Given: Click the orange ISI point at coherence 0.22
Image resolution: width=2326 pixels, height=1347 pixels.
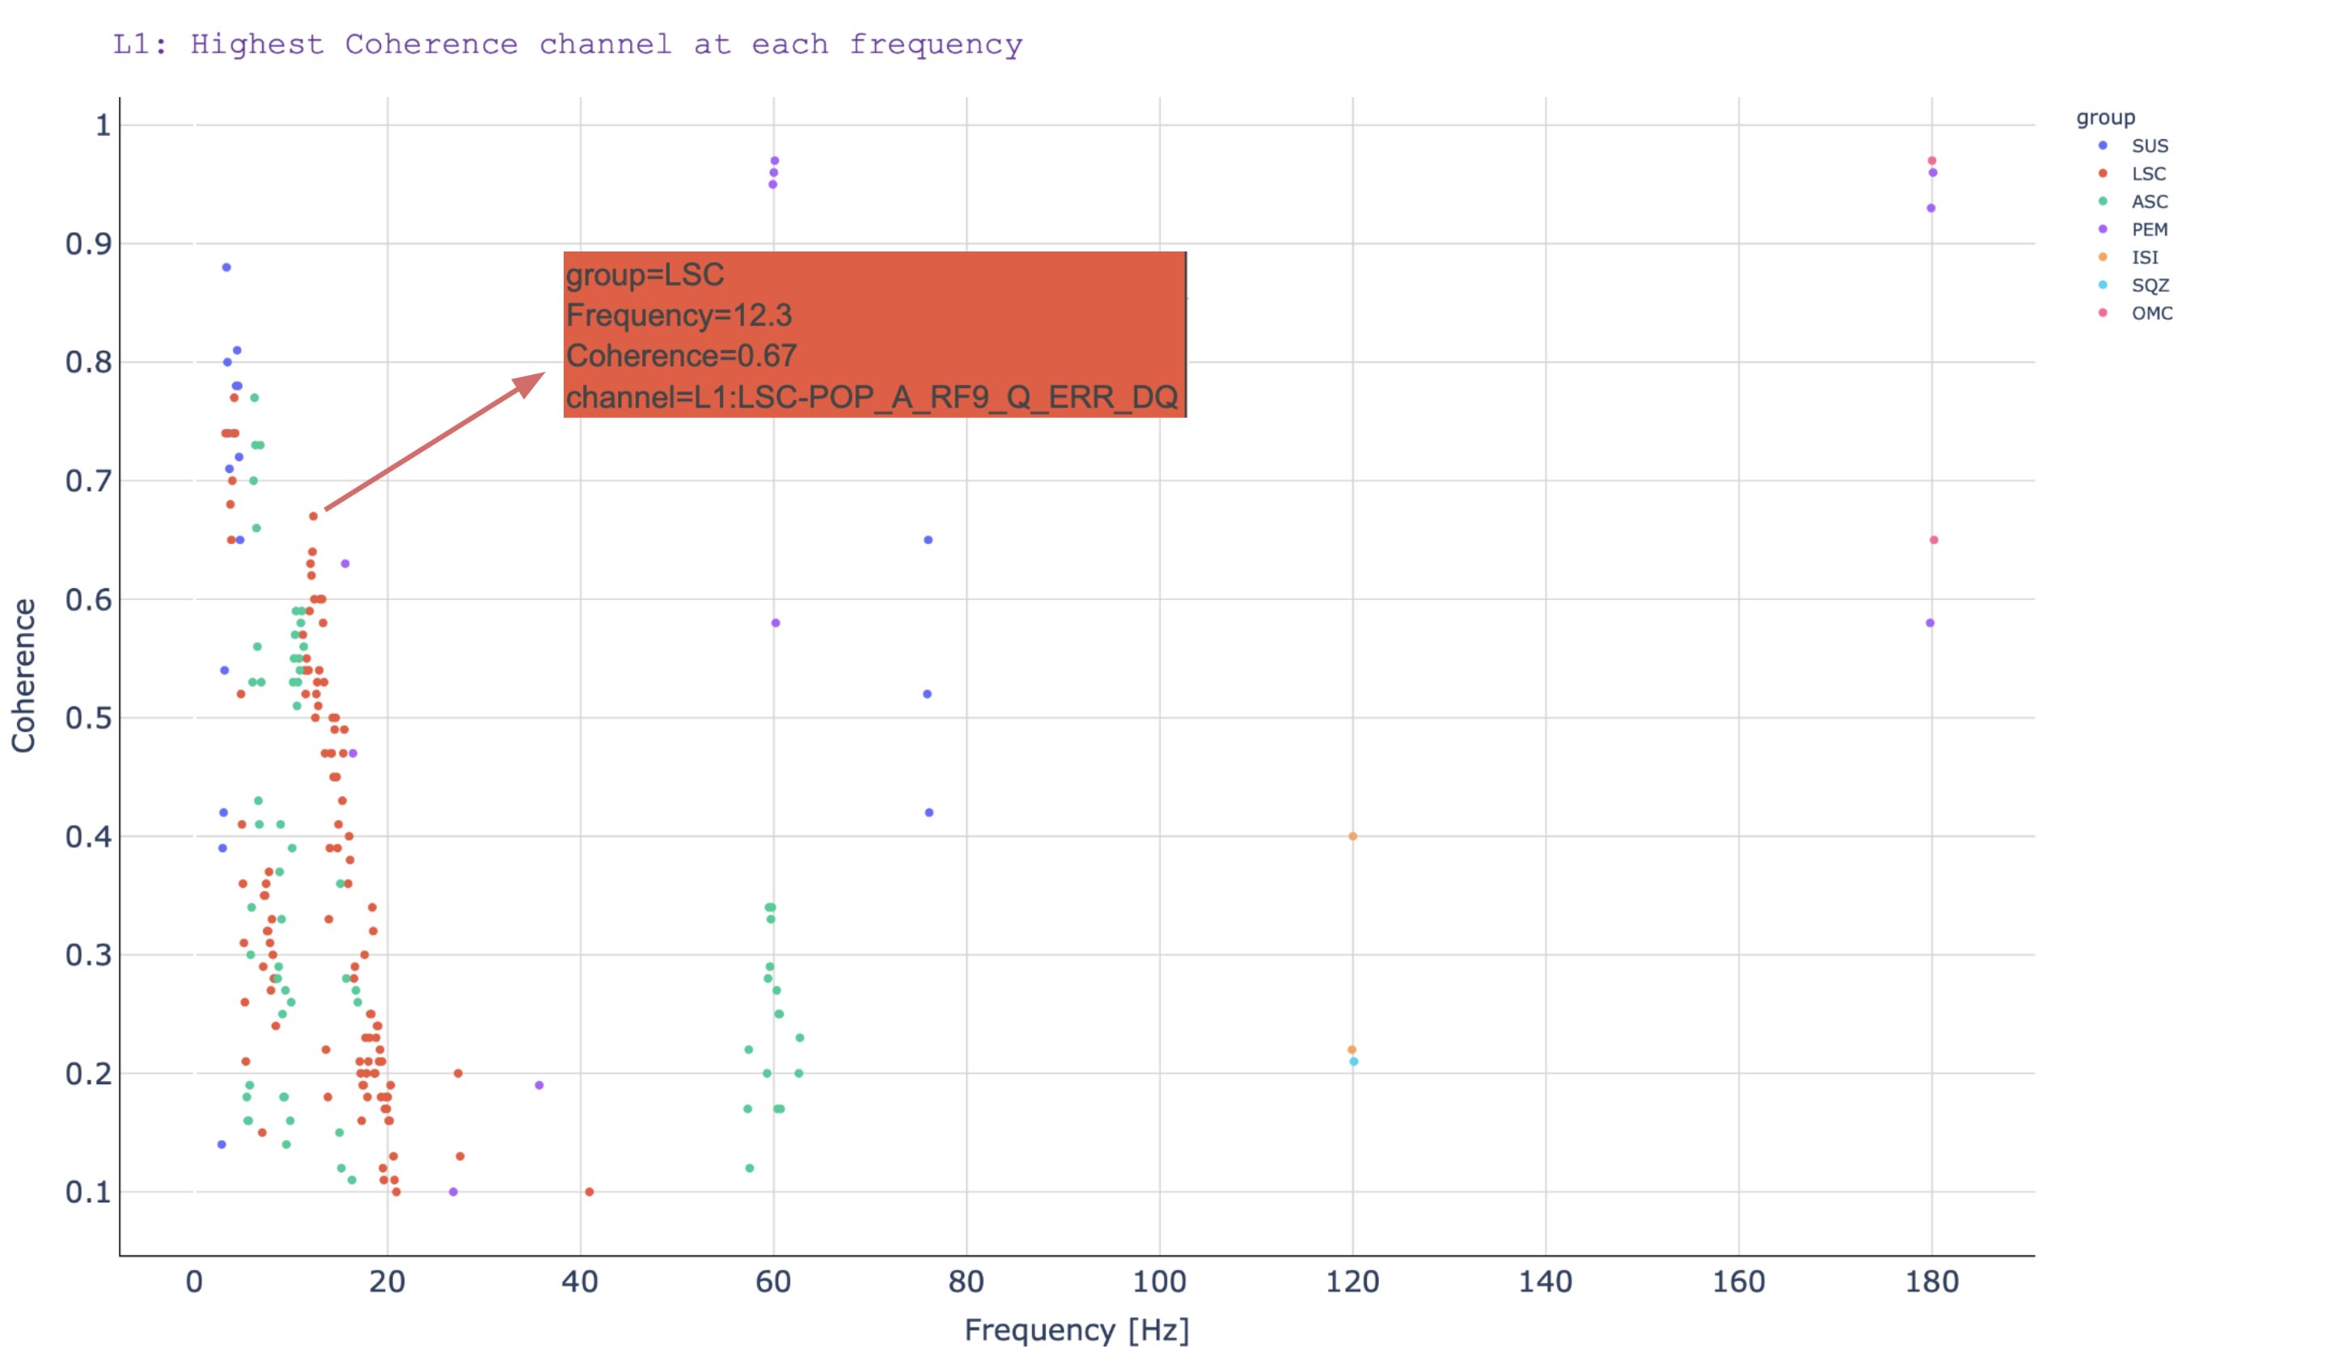Looking at the screenshot, I should pos(1351,1050).
